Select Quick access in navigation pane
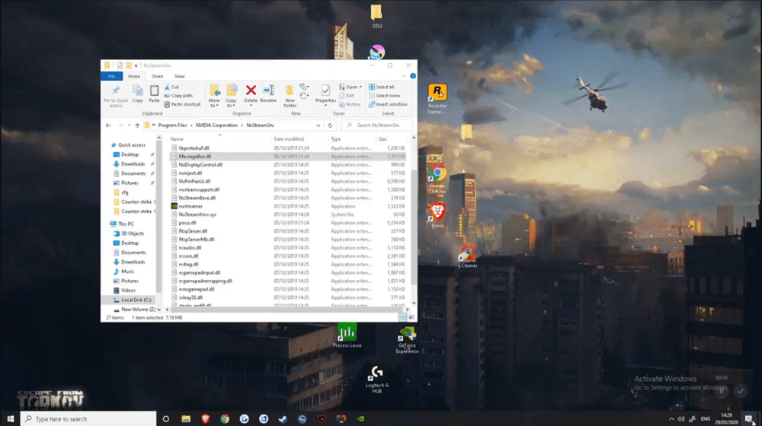This screenshot has width=762, height=426. coord(131,145)
